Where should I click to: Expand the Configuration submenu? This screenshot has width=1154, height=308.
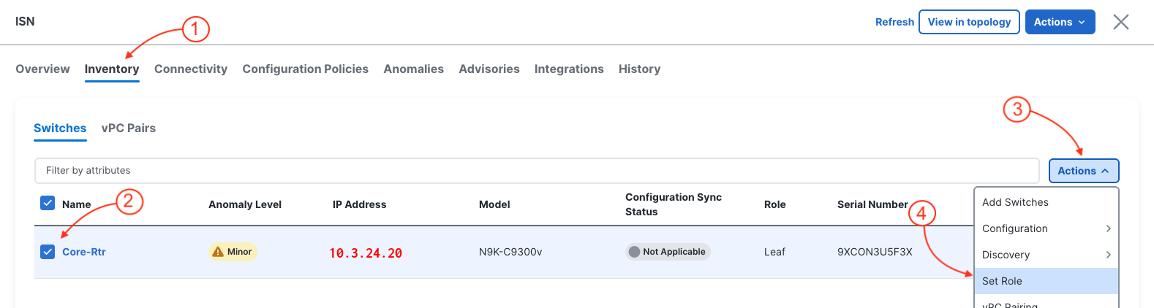[x=1046, y=228]
